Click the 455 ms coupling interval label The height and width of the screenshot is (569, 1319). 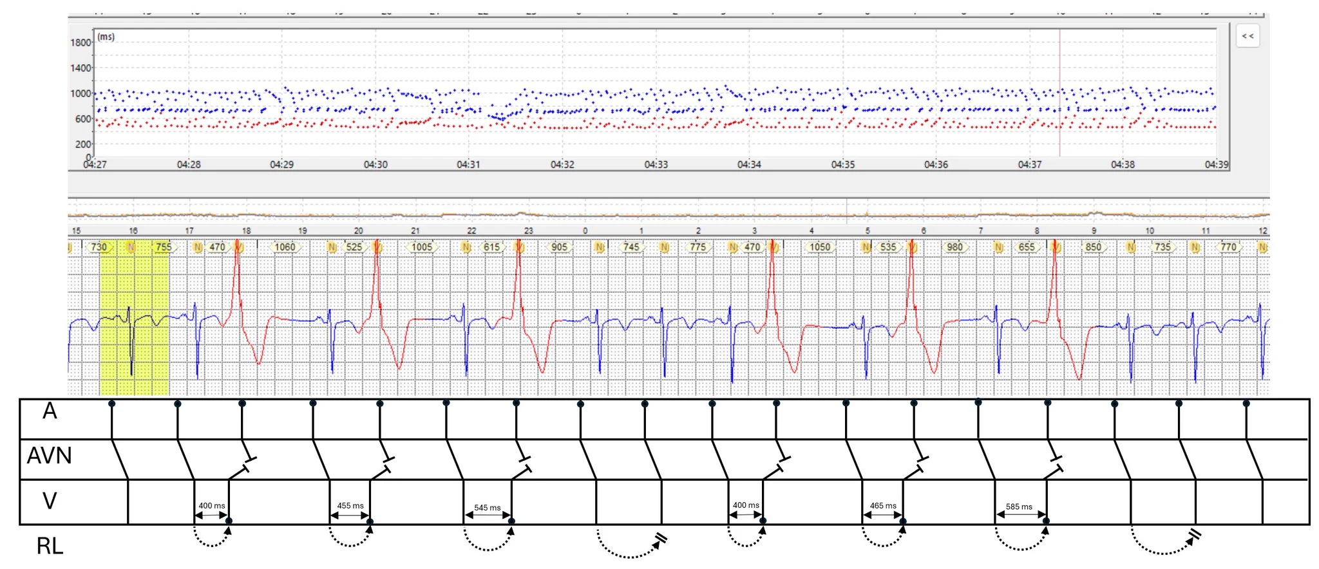(350, 506)
